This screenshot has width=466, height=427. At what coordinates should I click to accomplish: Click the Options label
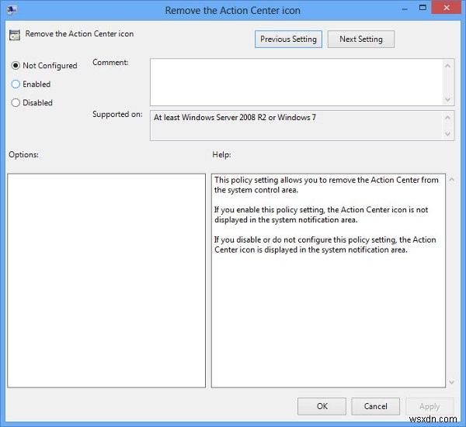coord(23,154)
